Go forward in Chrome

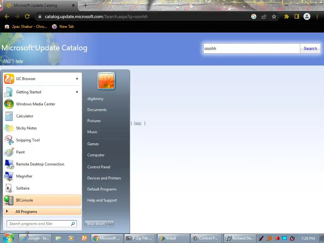17,16
